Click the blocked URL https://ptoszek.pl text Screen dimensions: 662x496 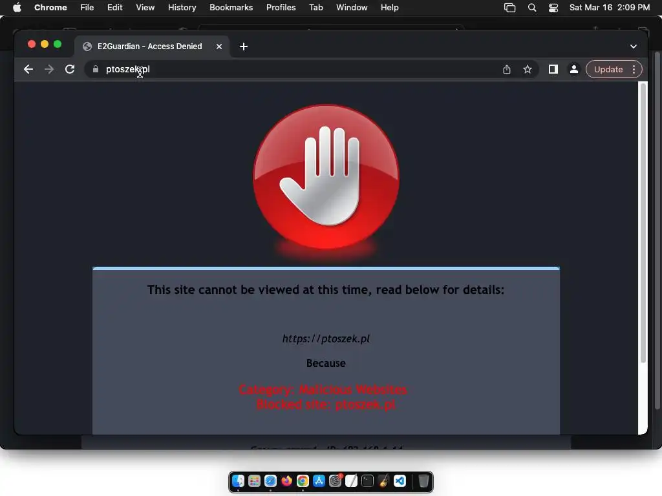click(326, 338)
